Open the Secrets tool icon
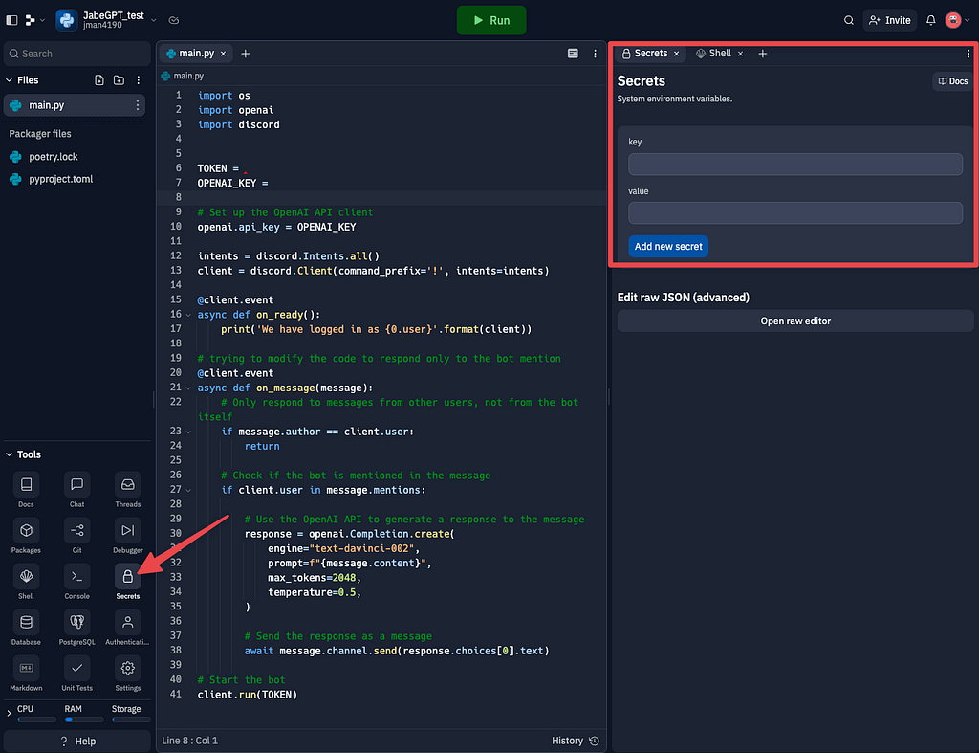979x753 pixels. pos(127,576)
